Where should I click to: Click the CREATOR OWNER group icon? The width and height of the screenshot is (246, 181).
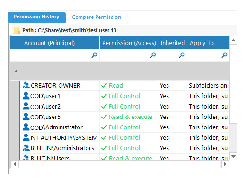(x=26, y=85)
